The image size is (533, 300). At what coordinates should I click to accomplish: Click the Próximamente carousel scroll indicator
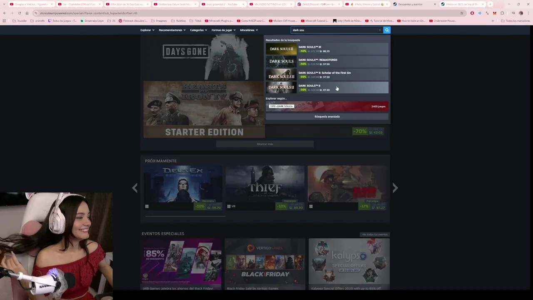point(185,216)
